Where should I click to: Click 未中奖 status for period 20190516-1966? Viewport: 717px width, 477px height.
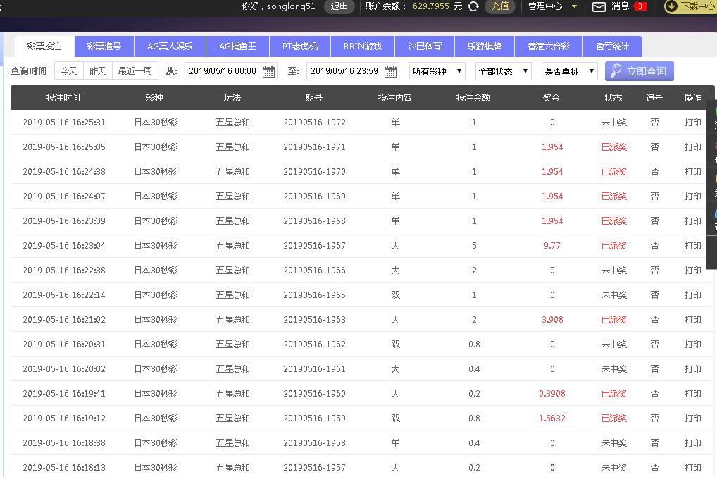pyautogui.click(x=614, y=271)
